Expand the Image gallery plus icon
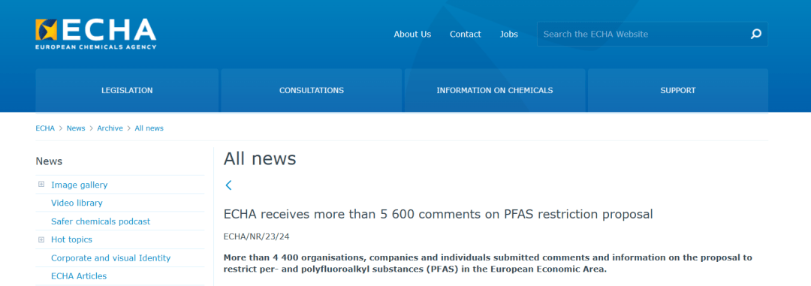 coord(41,184)
